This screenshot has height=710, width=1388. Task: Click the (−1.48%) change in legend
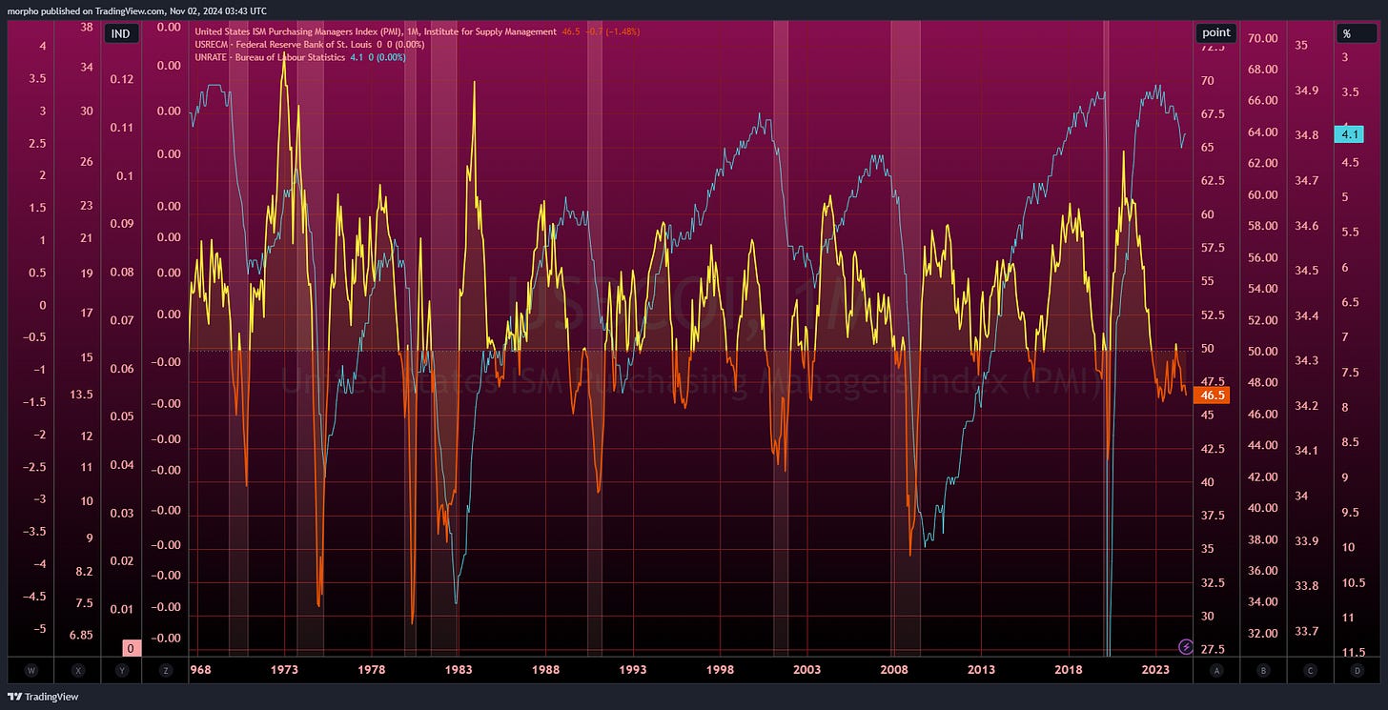pos(623,31)
